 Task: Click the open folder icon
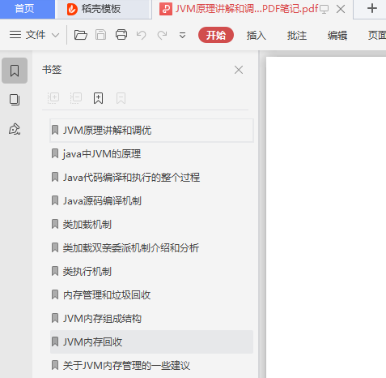81,35
